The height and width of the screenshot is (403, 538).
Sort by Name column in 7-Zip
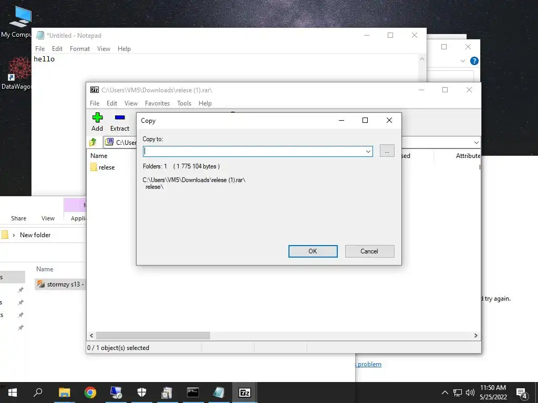tap(99, 155)
